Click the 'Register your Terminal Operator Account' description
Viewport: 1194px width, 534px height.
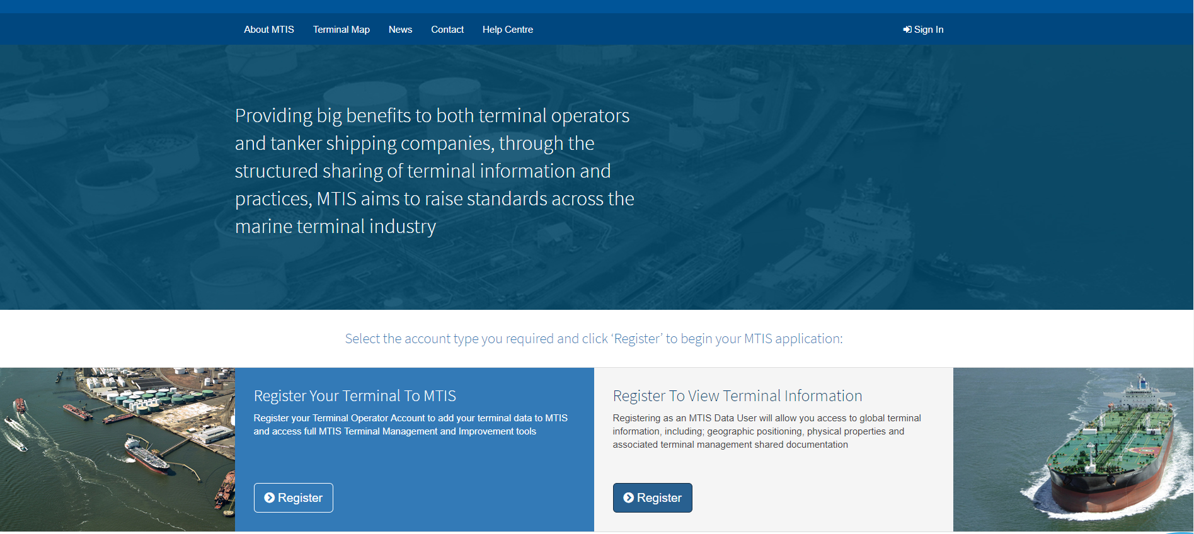click(x=411, y=424)
